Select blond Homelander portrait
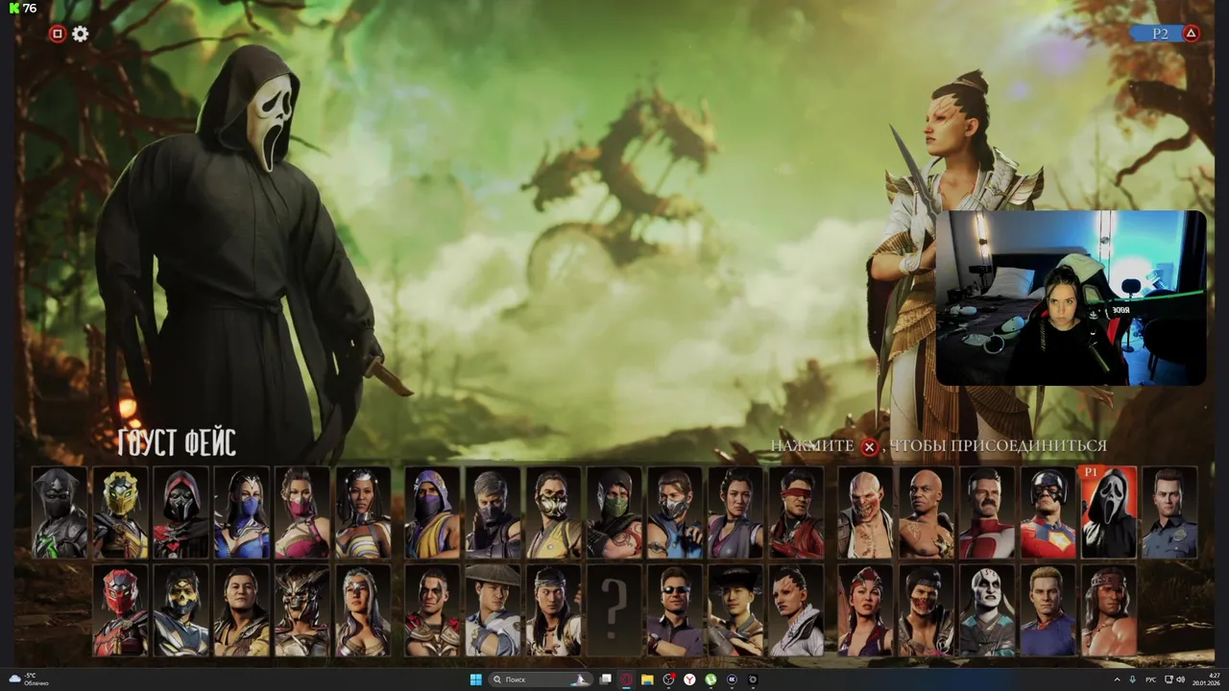The image size is (1229, 691). click(x=1048, y=610)
